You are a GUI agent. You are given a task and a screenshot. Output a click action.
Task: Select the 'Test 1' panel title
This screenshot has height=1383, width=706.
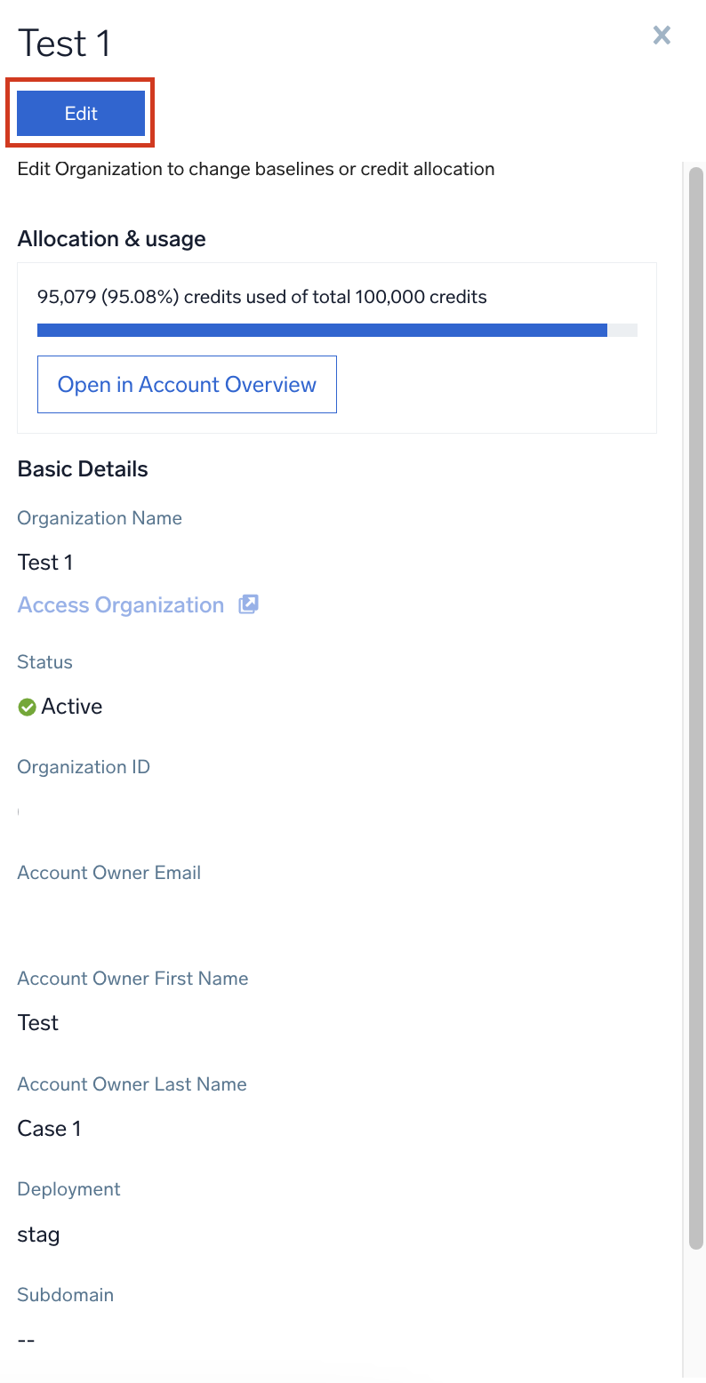(64, 44)
